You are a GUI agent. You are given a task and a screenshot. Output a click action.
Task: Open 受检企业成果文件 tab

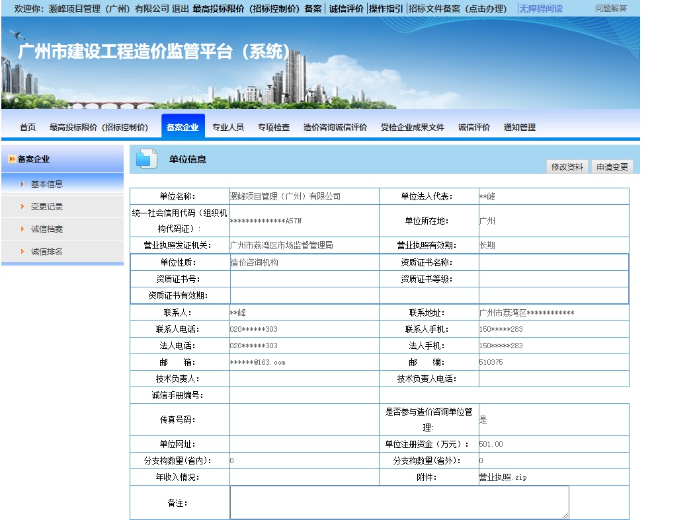click(x=413, y=128)
